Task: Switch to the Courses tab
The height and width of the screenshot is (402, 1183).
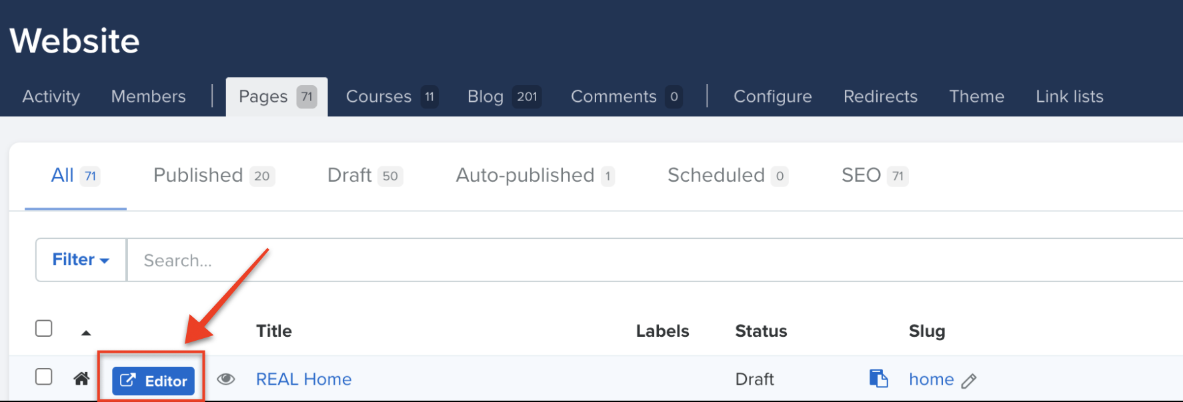Action: [391, 97]
